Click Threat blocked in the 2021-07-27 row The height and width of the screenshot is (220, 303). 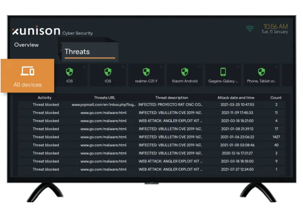click(46, 170)
